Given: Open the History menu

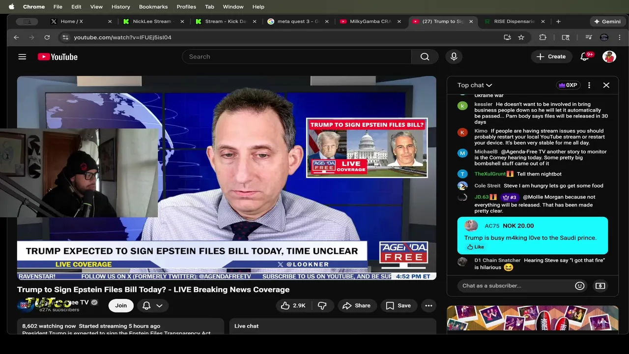Looking at the screenshot, I should click(x=120, y=7).
